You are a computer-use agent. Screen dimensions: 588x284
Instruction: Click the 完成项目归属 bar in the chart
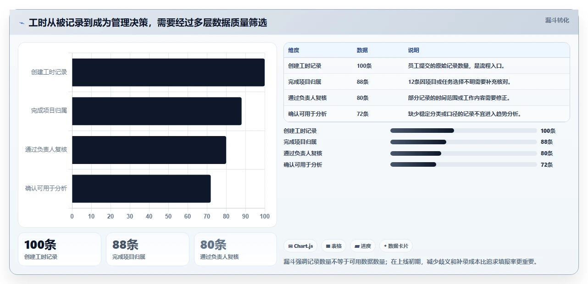(x=157, y=111)
